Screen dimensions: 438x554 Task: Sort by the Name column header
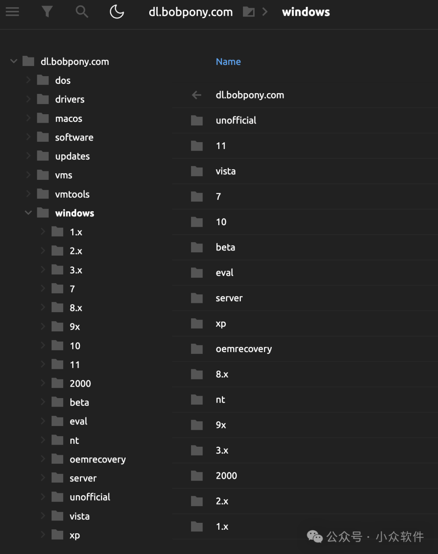(228, 62)
